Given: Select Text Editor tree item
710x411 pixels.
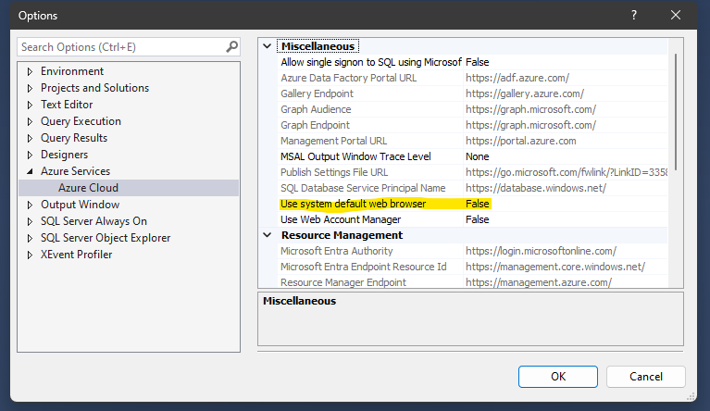Looking at the screenshot, I should 67,105.
